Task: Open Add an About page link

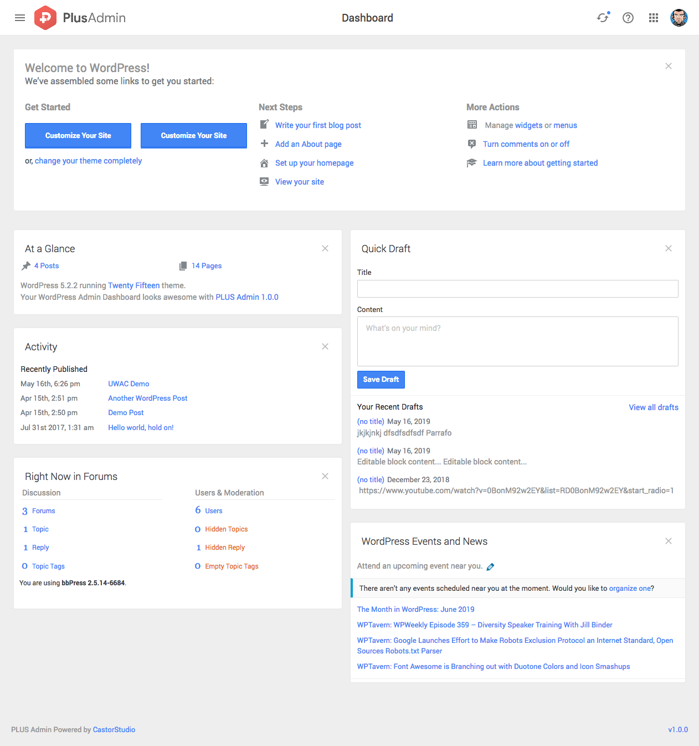Action: (309, 144)
